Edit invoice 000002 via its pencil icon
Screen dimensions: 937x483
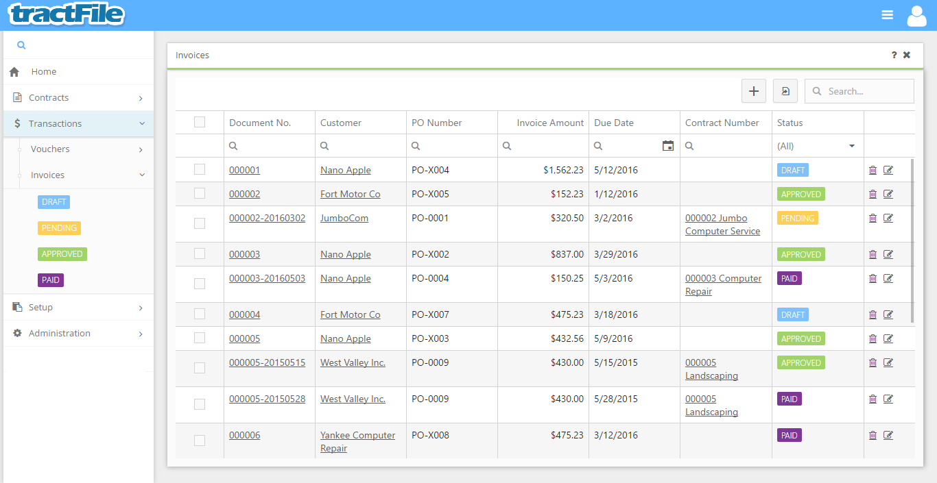click(888, 194)
